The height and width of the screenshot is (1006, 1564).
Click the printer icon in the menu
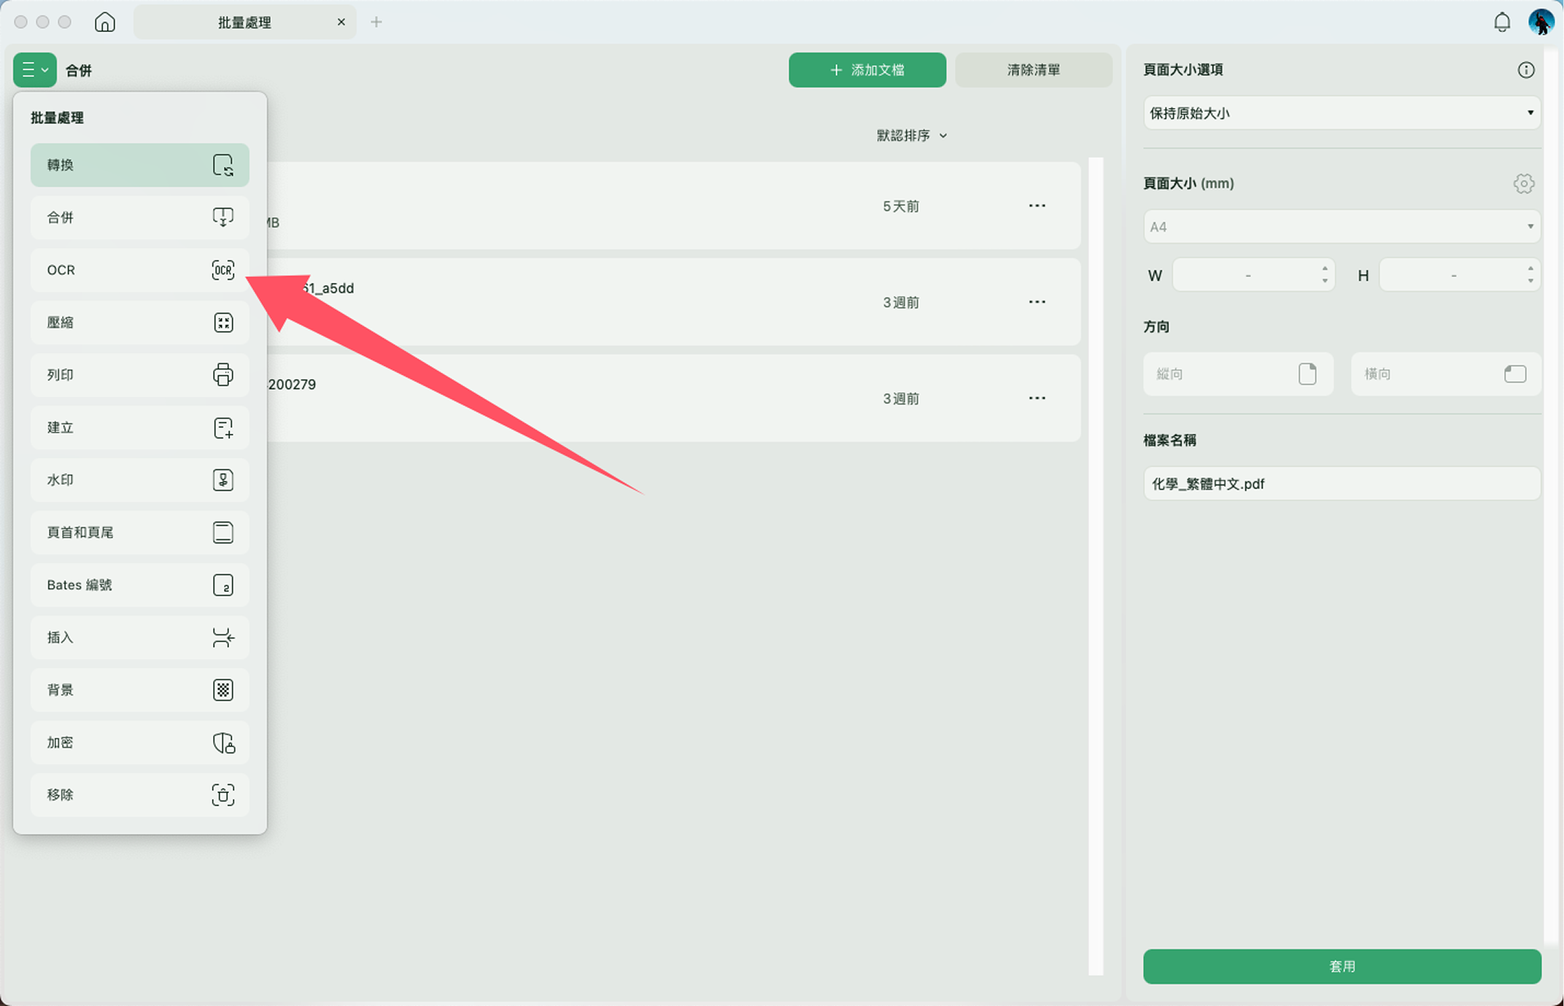tap(223, 375)
